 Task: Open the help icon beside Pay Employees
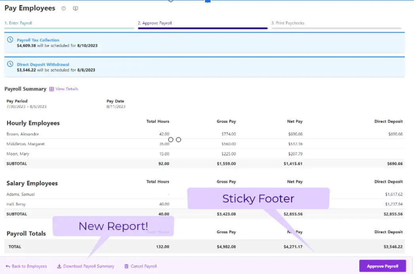[63, 8]
